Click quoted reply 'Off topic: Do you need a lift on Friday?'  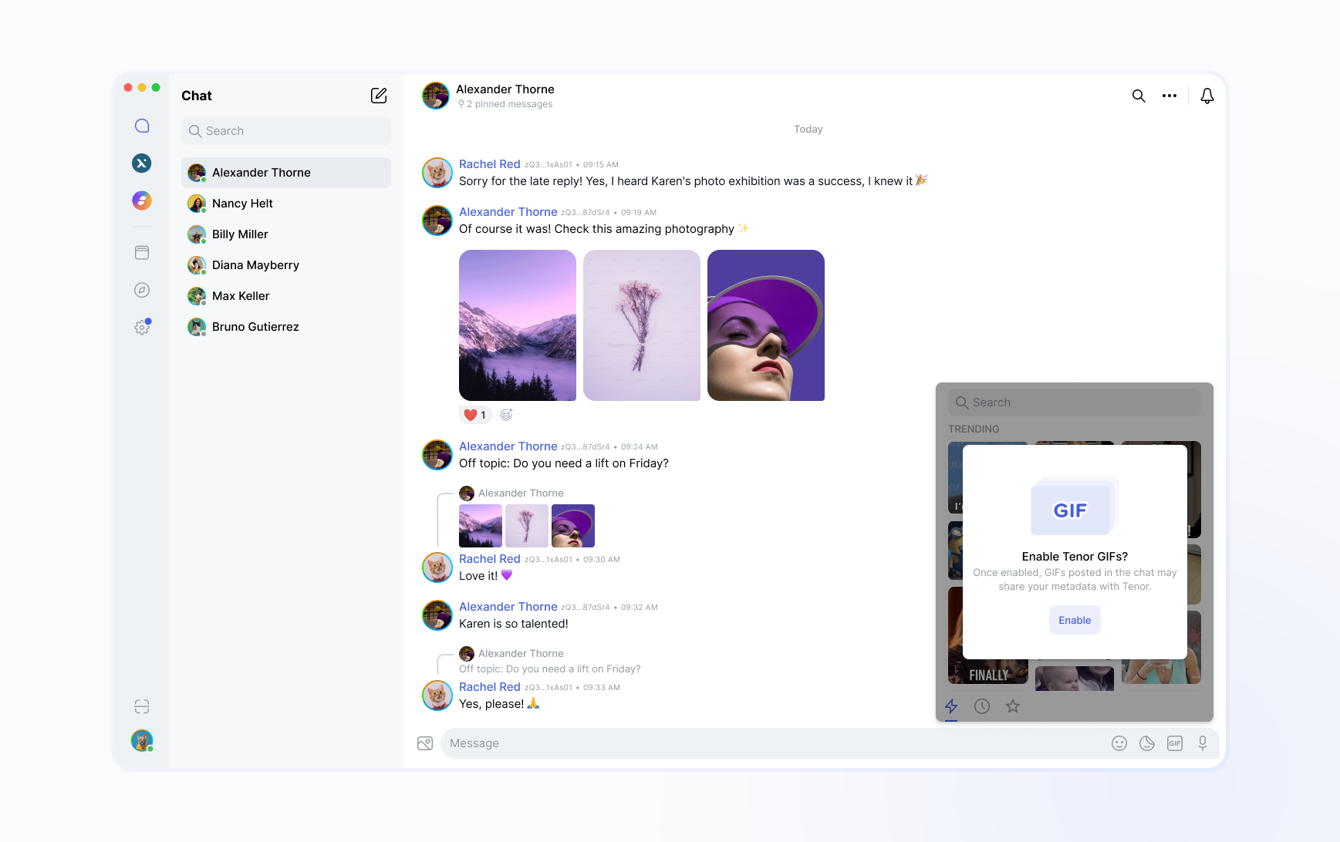pyautogui.click(x=550, y=669)
